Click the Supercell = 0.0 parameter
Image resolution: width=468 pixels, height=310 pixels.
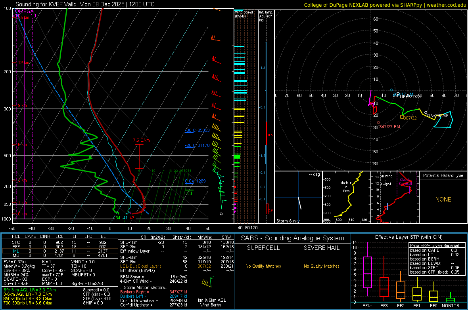tap(96, 290)
